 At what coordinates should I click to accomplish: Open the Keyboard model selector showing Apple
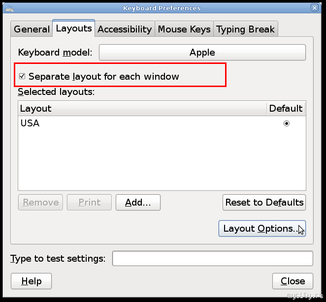pos(202,53)
